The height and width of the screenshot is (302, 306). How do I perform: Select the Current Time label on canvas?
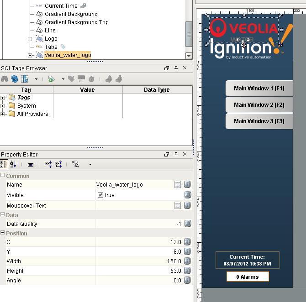247,260
